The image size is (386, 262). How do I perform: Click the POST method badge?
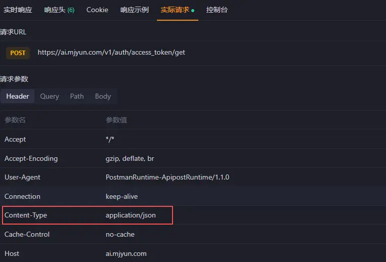pos(18,53)
